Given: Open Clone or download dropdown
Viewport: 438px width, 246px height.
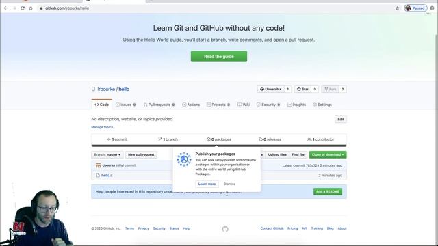Looking at the screenshot, I should tap(328, 154).
